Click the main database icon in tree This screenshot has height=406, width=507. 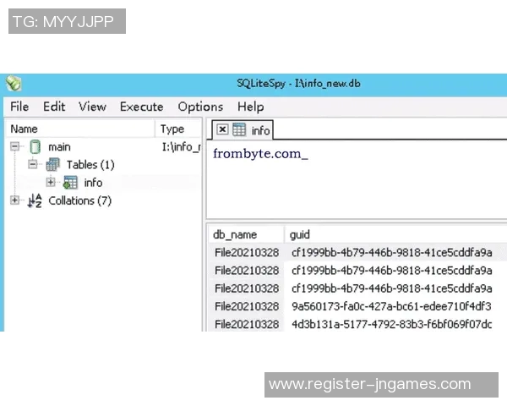pyautogui.click(x=35, y=147)
